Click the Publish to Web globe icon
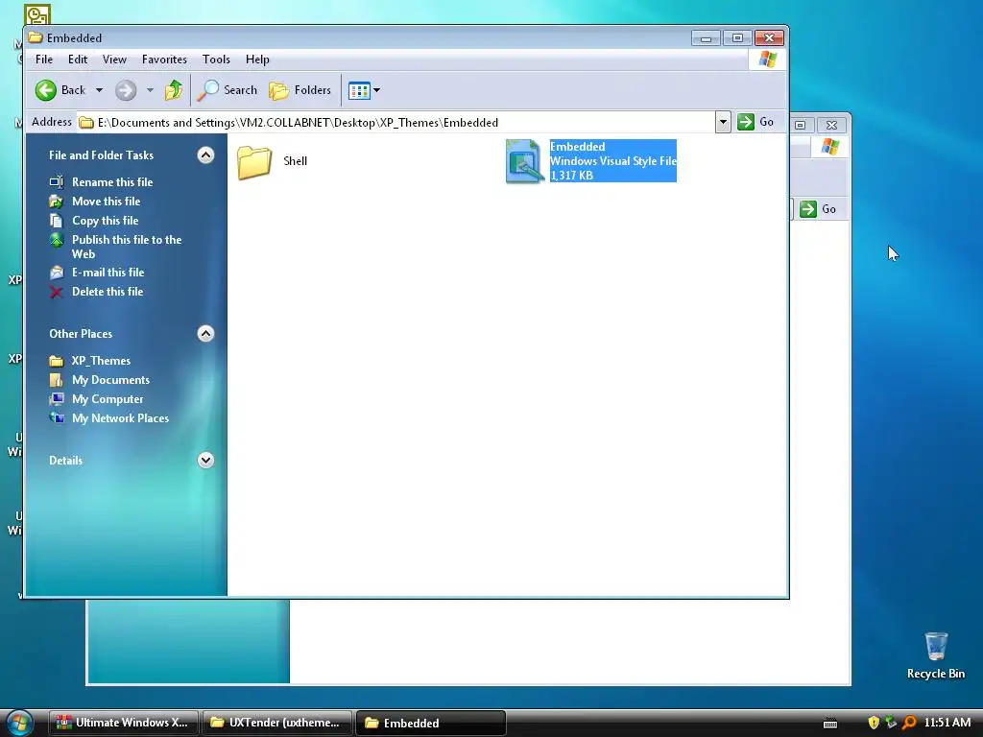This screenshot has width=983, height=737. (x=57, y=240)
